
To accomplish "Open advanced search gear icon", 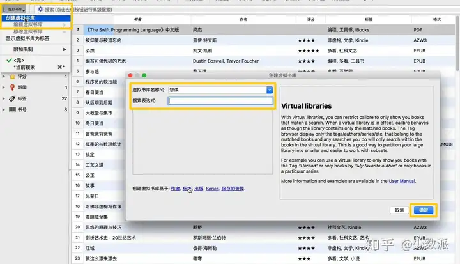I will point(40,9).
